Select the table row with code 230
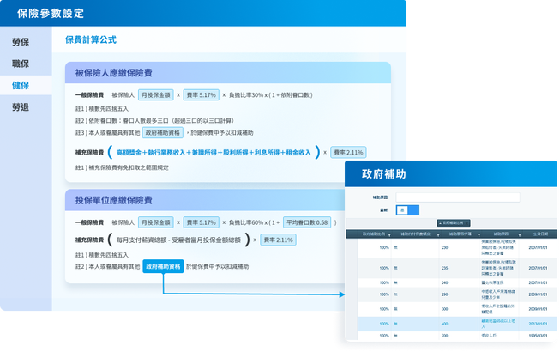The height and width of the screenshot is (352, 560). [x=457, y=247]
